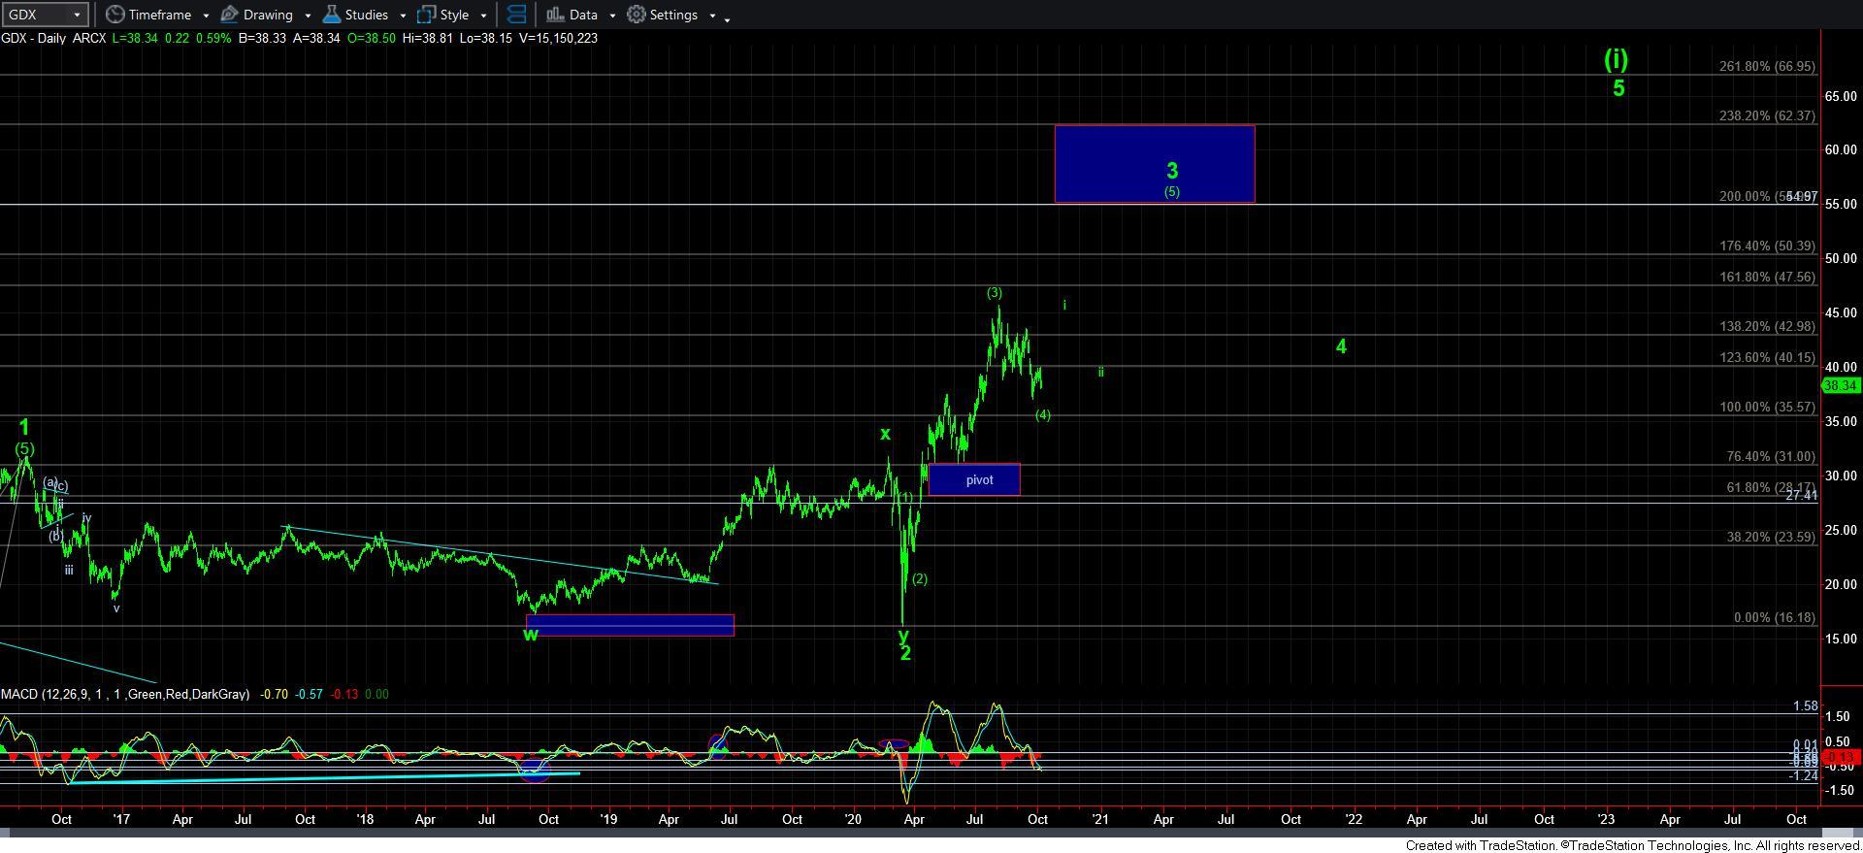1863x853 pixels.
Task: Click the Timeframe clock icon
Action: [115, 15]
